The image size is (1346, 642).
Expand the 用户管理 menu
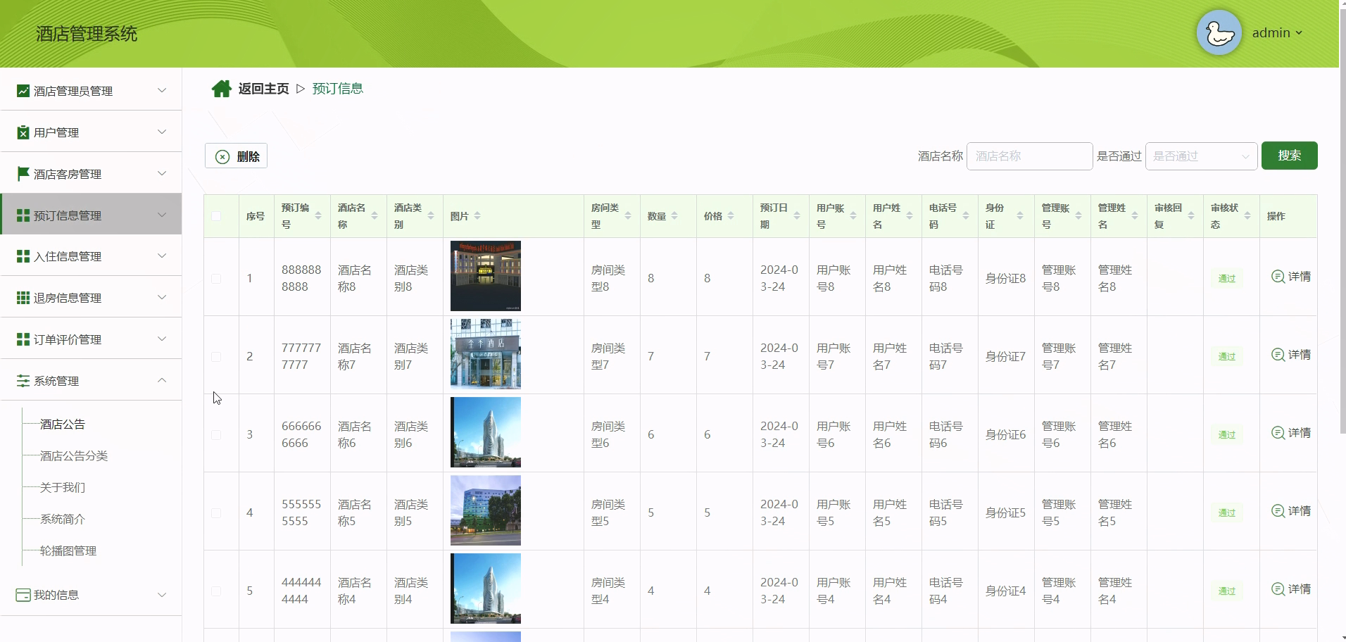tap(91, 132)
